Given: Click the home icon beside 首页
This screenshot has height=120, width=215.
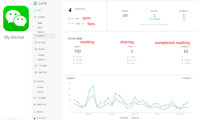Looking at the screenshot, I should pos(35,10).
